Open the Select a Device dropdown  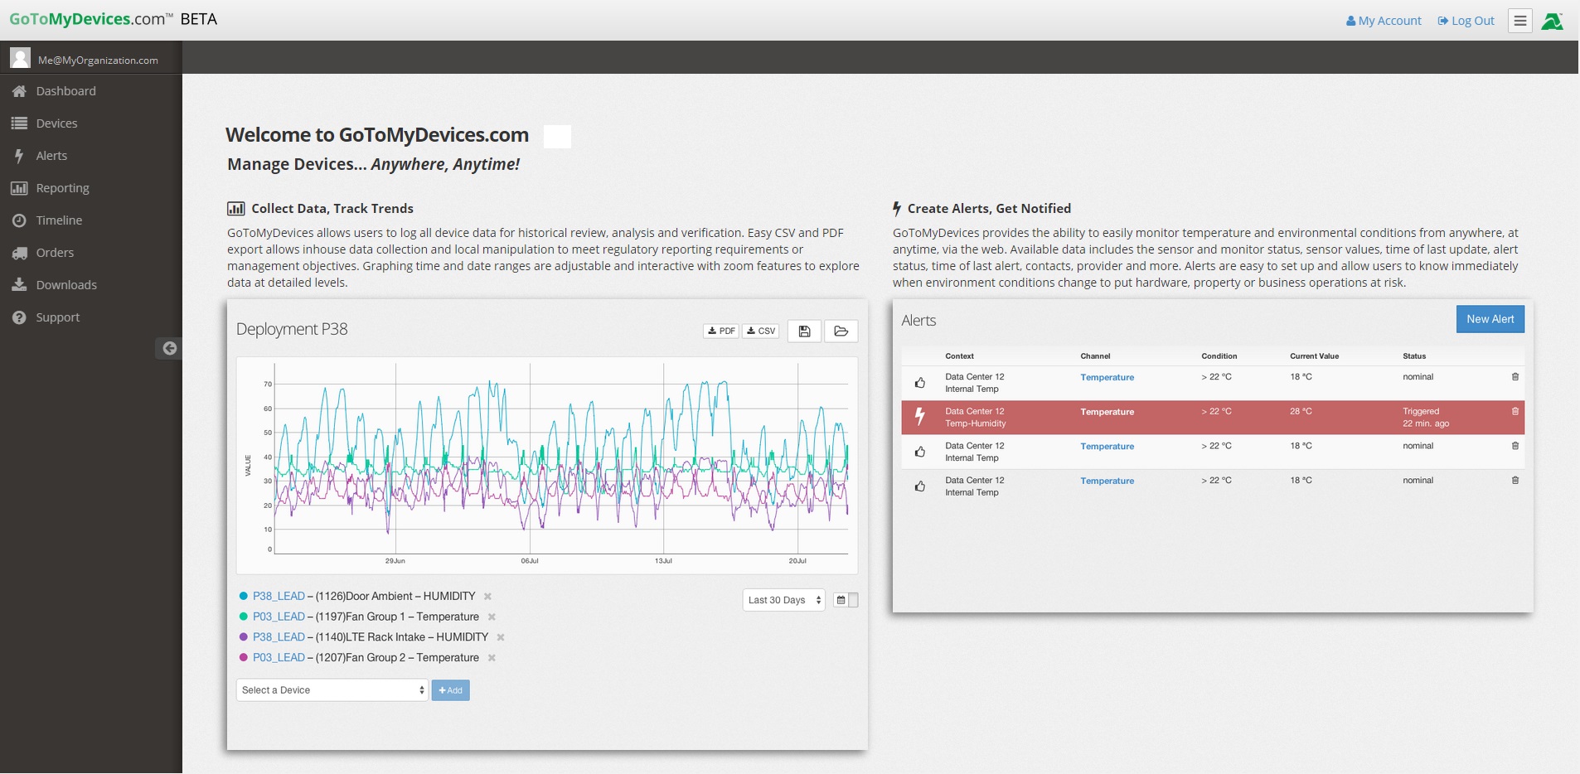click(332, 690)
